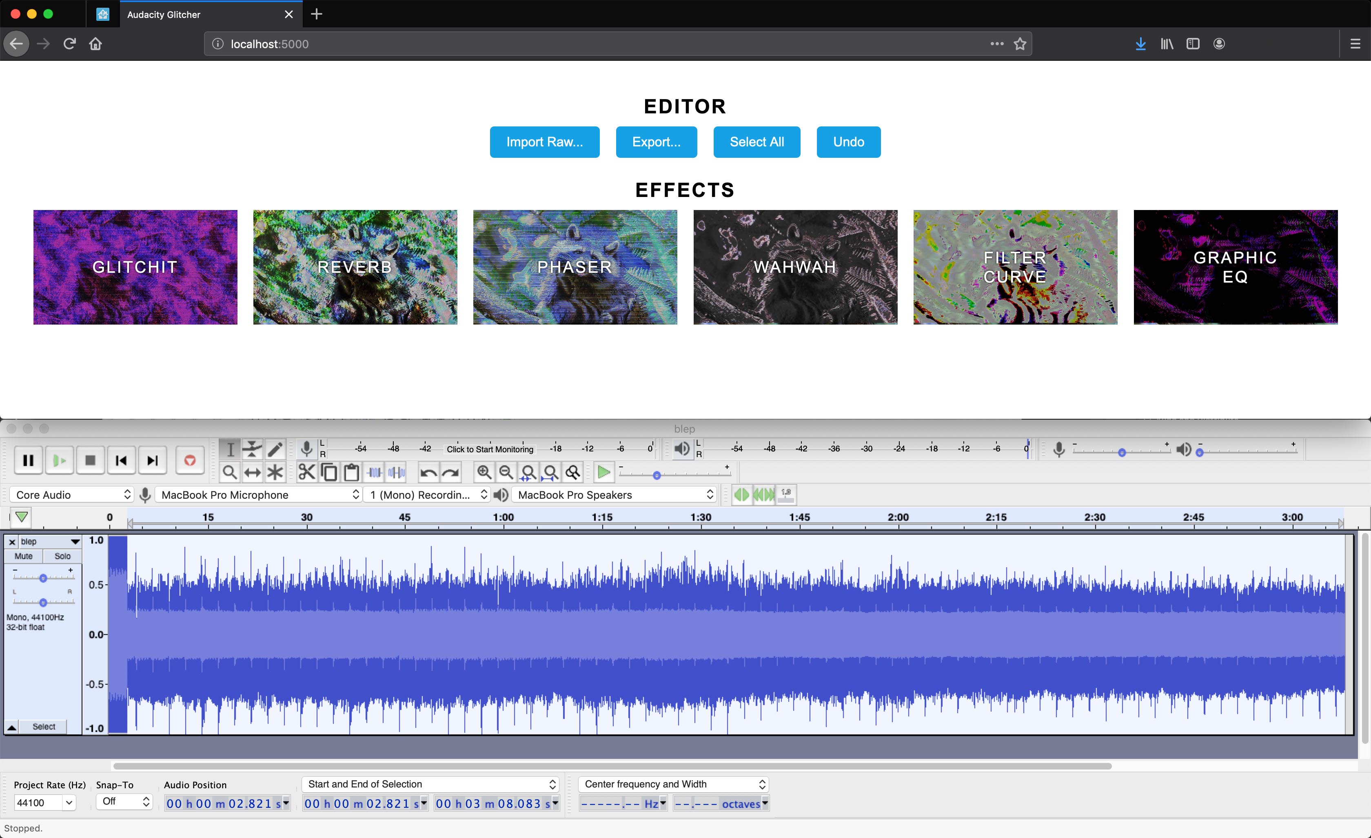Open the GLITCHIT effect thumbnail
The width and height of the screenshot is (1371, 838).
[x=135, y=267]
